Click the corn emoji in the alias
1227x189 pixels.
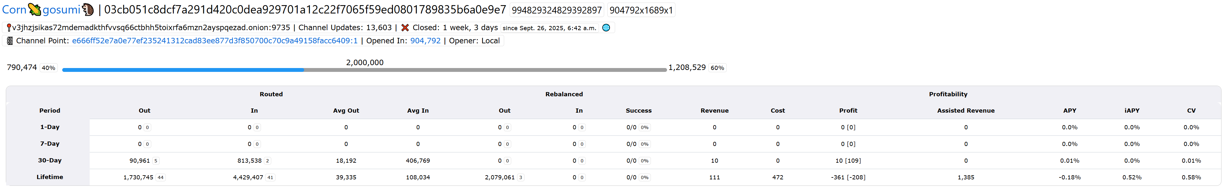point(34,10)
